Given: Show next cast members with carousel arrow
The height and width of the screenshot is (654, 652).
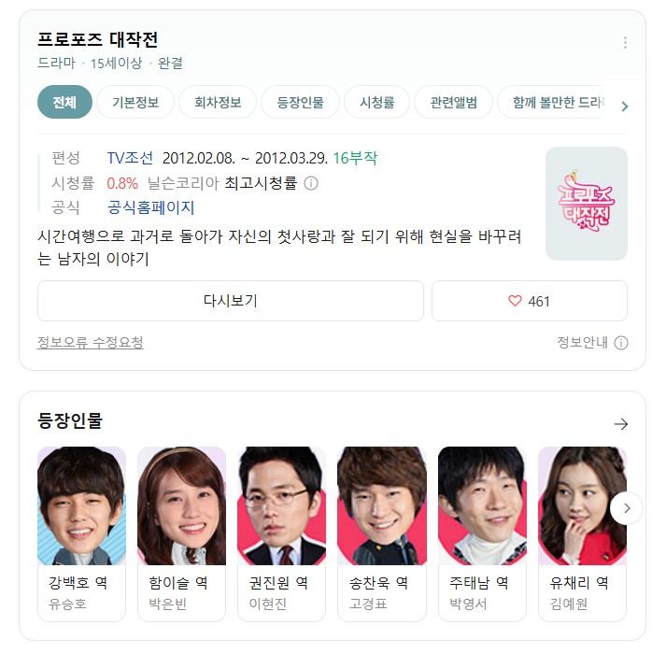Looking at the screenshot, I should click(x=626, y=508).
